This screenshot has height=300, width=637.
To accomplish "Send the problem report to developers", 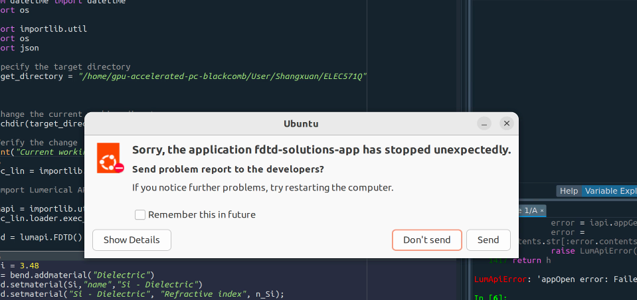I will (488, 240).
